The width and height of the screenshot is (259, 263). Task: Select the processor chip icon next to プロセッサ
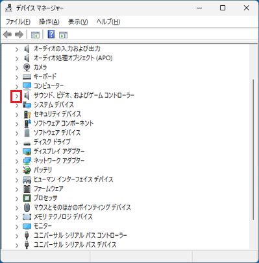pos(27,198)
